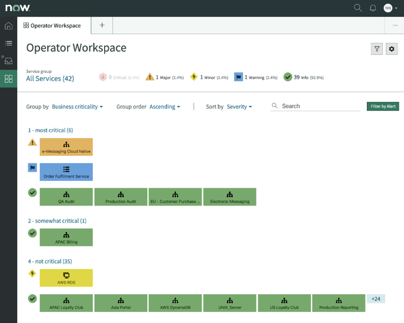Click green checkmark beside APAC Billing
404x323 pixels.
(32, 233)
